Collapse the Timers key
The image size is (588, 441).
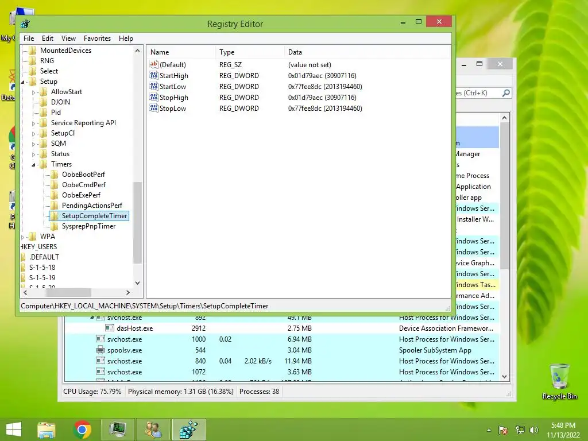33,165
